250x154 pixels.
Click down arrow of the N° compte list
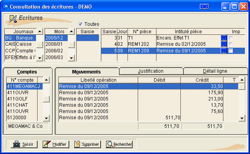tap(47, 118)
